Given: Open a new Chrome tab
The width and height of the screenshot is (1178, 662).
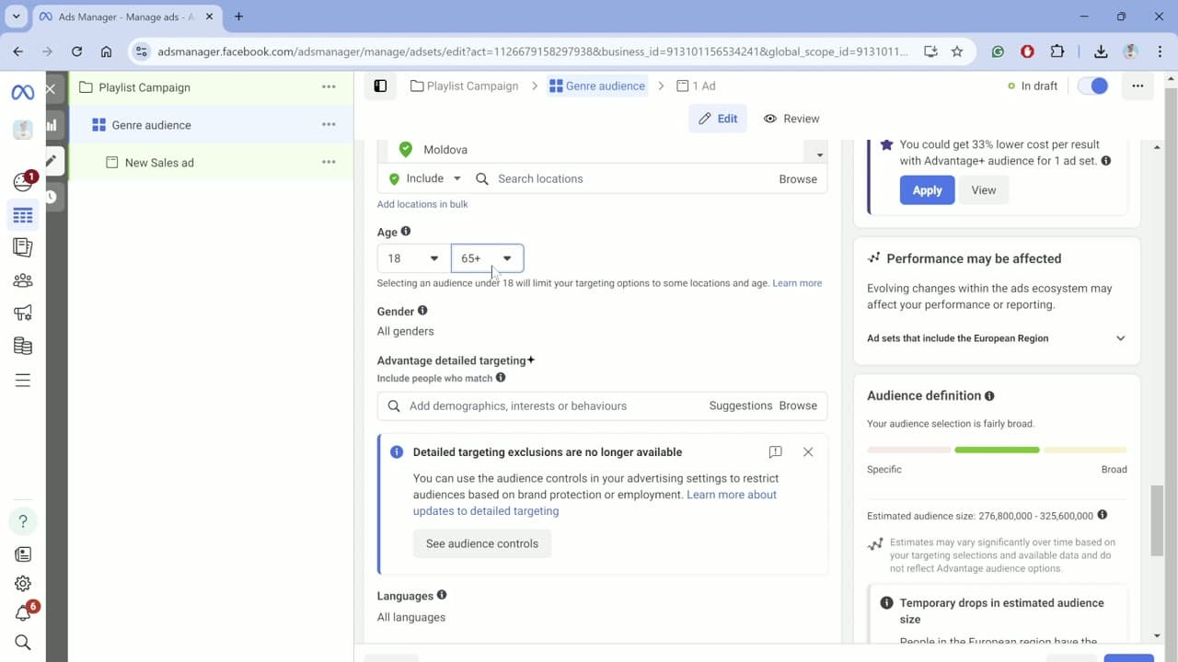Looking at the screenshot, I should (238, 17).
